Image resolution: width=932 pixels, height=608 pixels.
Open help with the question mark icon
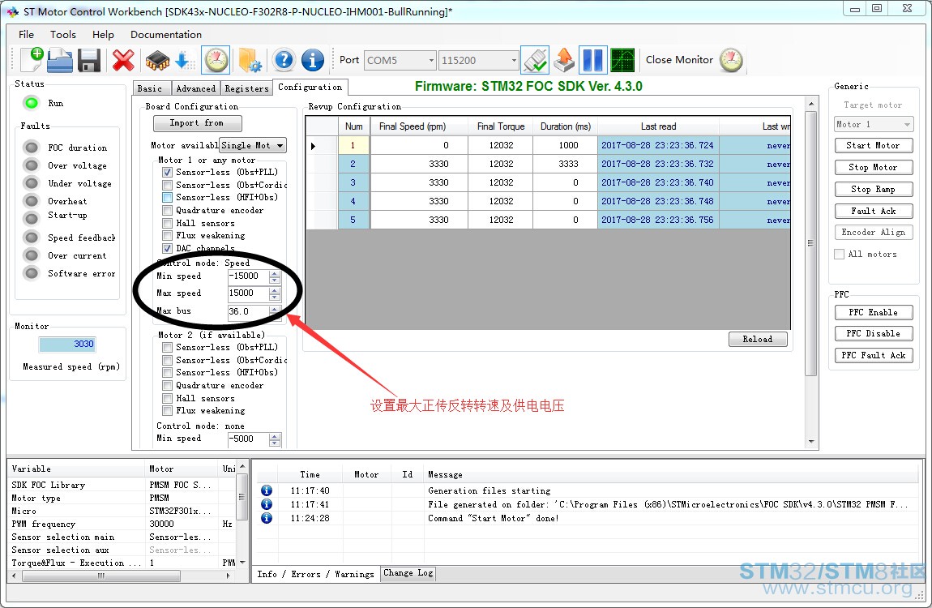[x=284, y=60]
